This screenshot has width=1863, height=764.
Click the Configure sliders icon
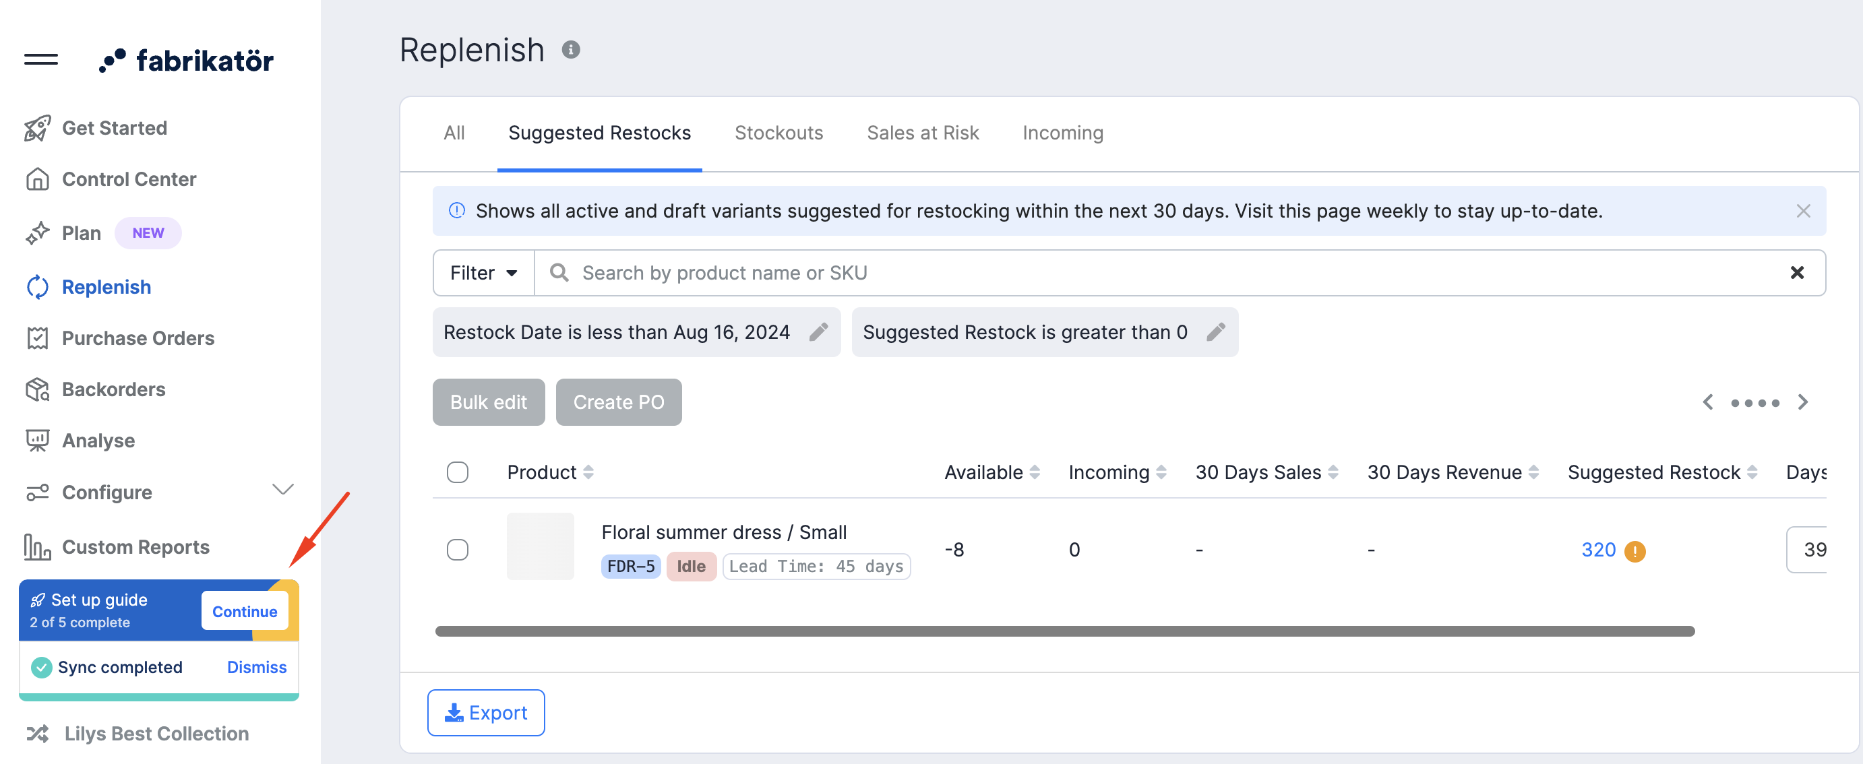[38, 492]
